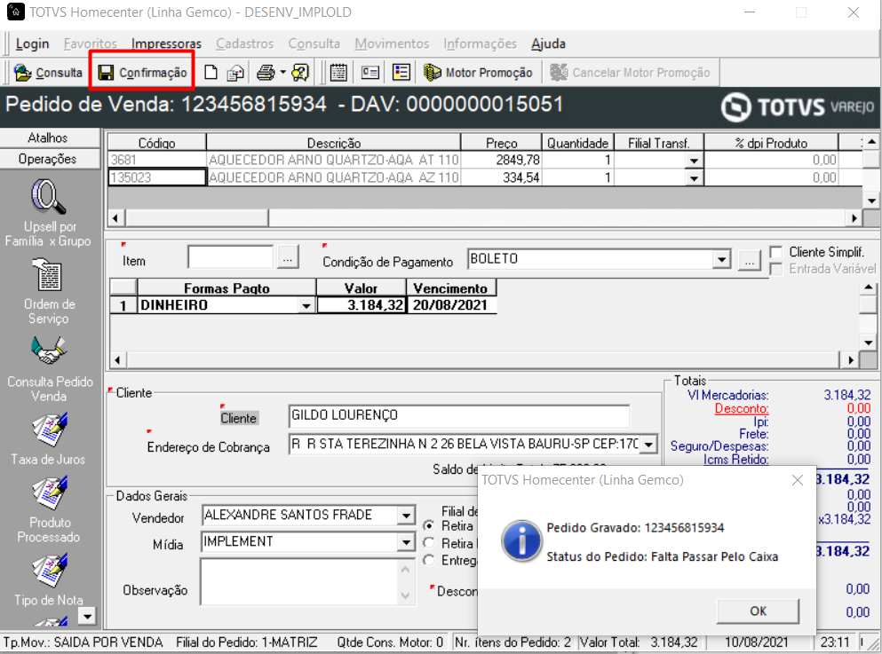Open the Cadastros menu
Screen dimensions: 882x654
[x=244, y=43]
